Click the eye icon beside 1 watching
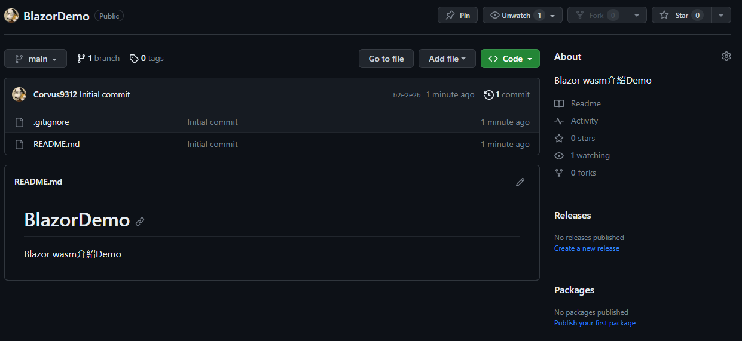 [559, 155]
